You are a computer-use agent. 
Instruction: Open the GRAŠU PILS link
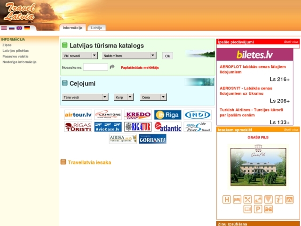pyautogui.click(x=258, y=137)
